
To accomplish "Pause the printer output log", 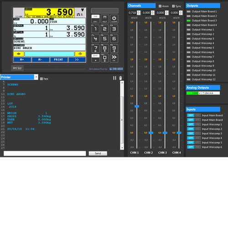I will click(x=114, y=78).
